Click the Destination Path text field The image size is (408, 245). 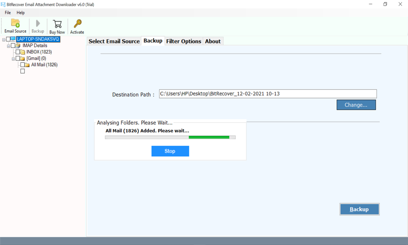click(268, 94)
